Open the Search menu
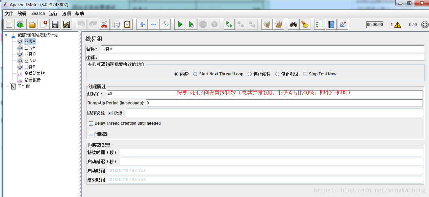 (38, 14)
